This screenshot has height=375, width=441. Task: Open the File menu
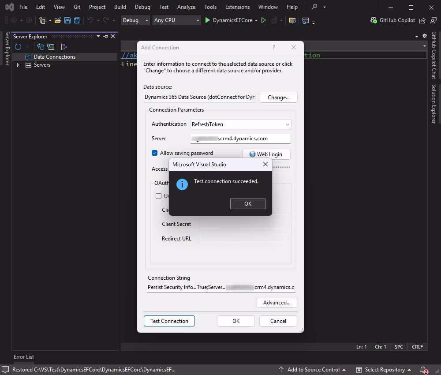[23, 7]
